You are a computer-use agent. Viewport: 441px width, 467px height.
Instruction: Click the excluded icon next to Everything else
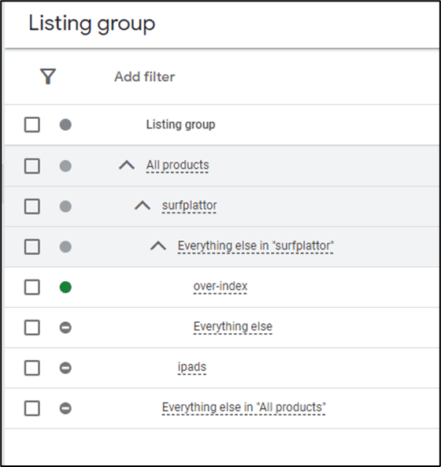[x=65, y=328]
